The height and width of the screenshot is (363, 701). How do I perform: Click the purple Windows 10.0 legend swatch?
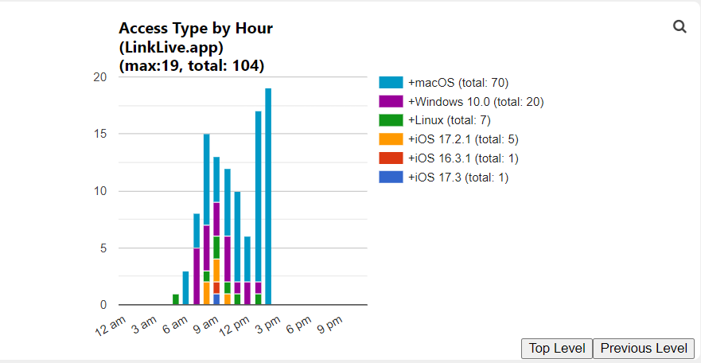pos(391,102)
